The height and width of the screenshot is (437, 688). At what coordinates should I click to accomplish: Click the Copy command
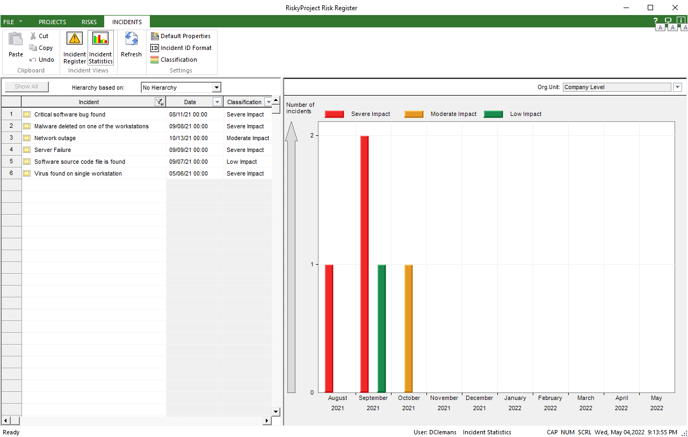click(41, 48)
